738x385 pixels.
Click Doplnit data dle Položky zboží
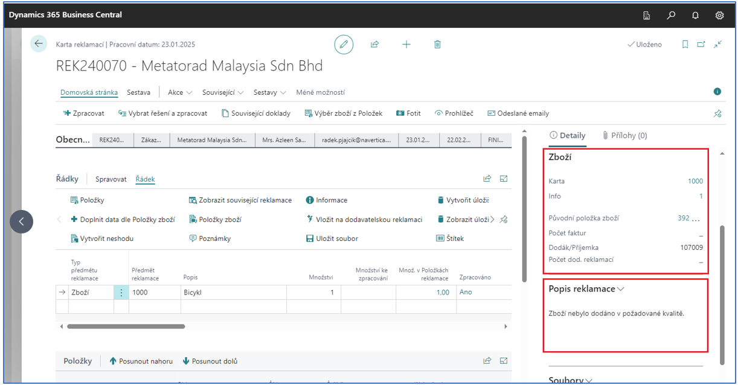click(x=123, y=220)
